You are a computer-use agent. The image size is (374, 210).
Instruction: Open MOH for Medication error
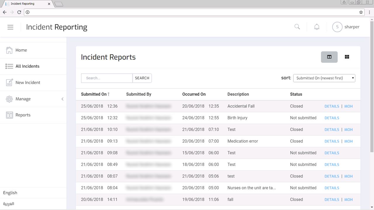[349, 141]
